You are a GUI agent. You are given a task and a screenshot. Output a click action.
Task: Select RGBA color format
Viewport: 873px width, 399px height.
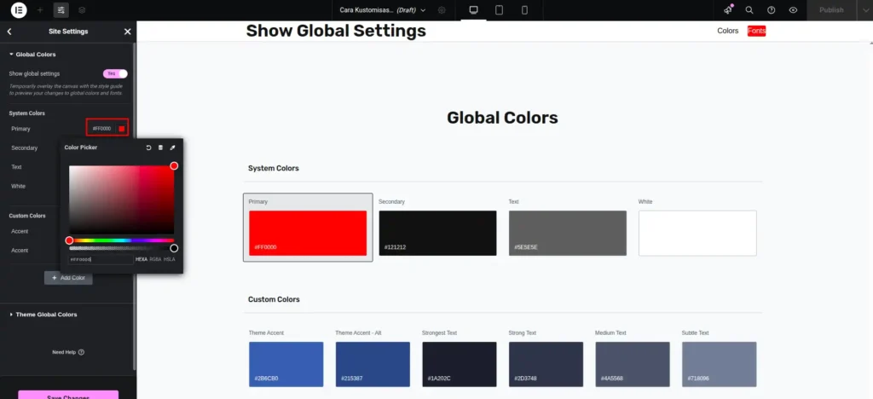tap(155, 259)
